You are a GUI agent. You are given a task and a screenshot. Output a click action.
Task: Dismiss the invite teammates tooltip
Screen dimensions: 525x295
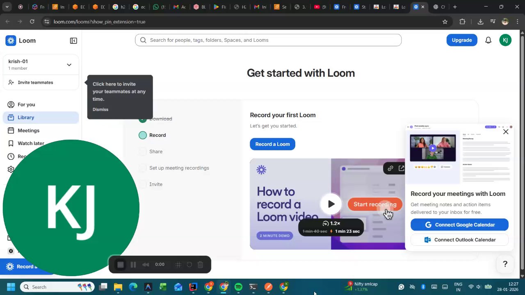(x=100, y=109)
